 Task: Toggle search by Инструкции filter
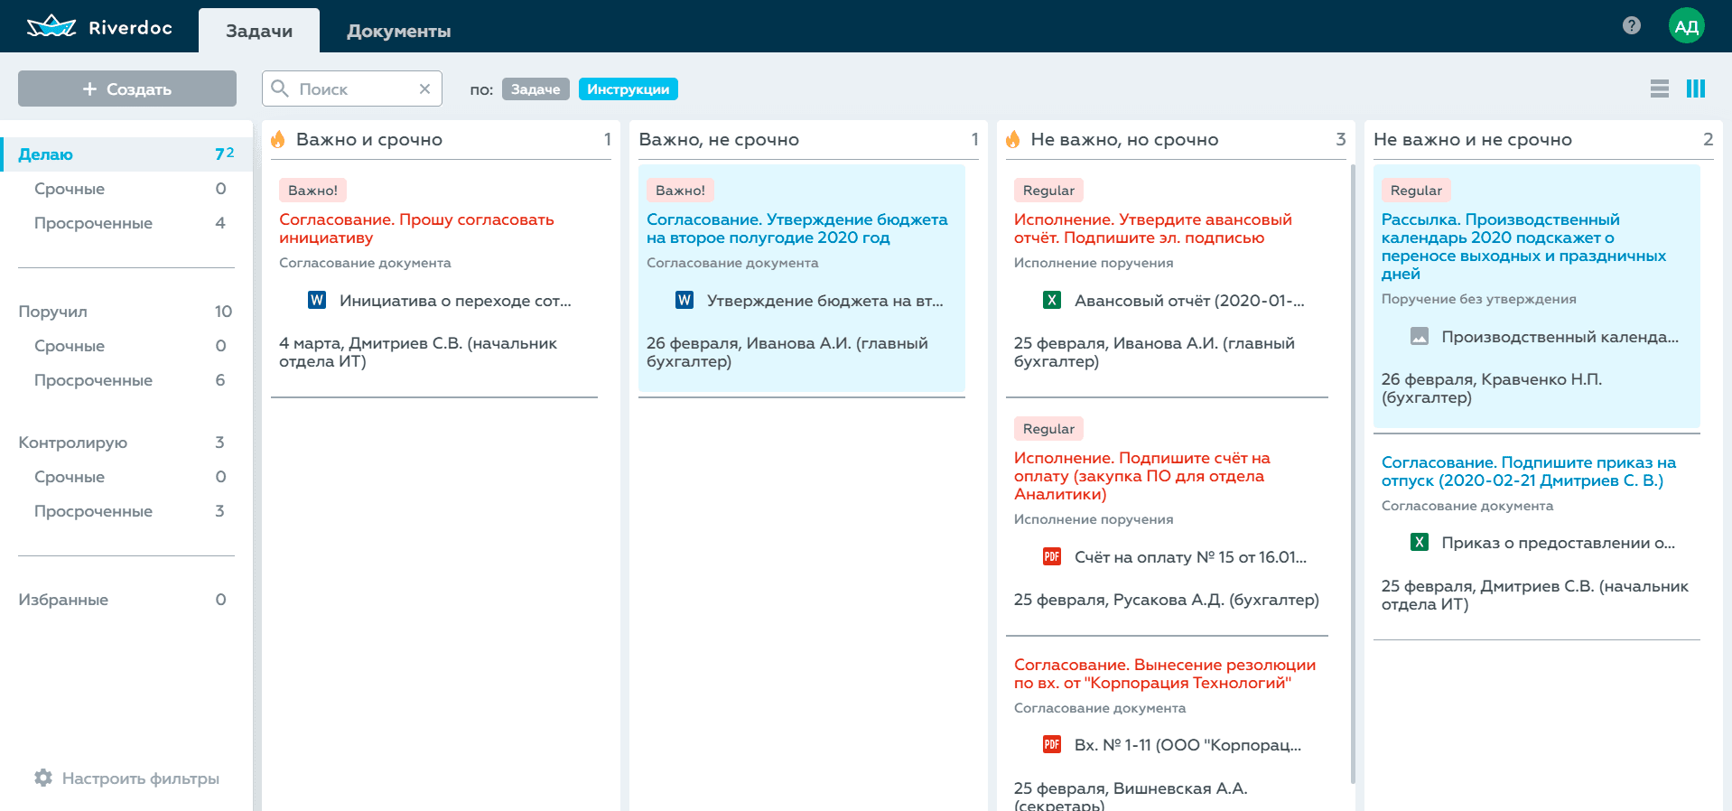[629, 89]
